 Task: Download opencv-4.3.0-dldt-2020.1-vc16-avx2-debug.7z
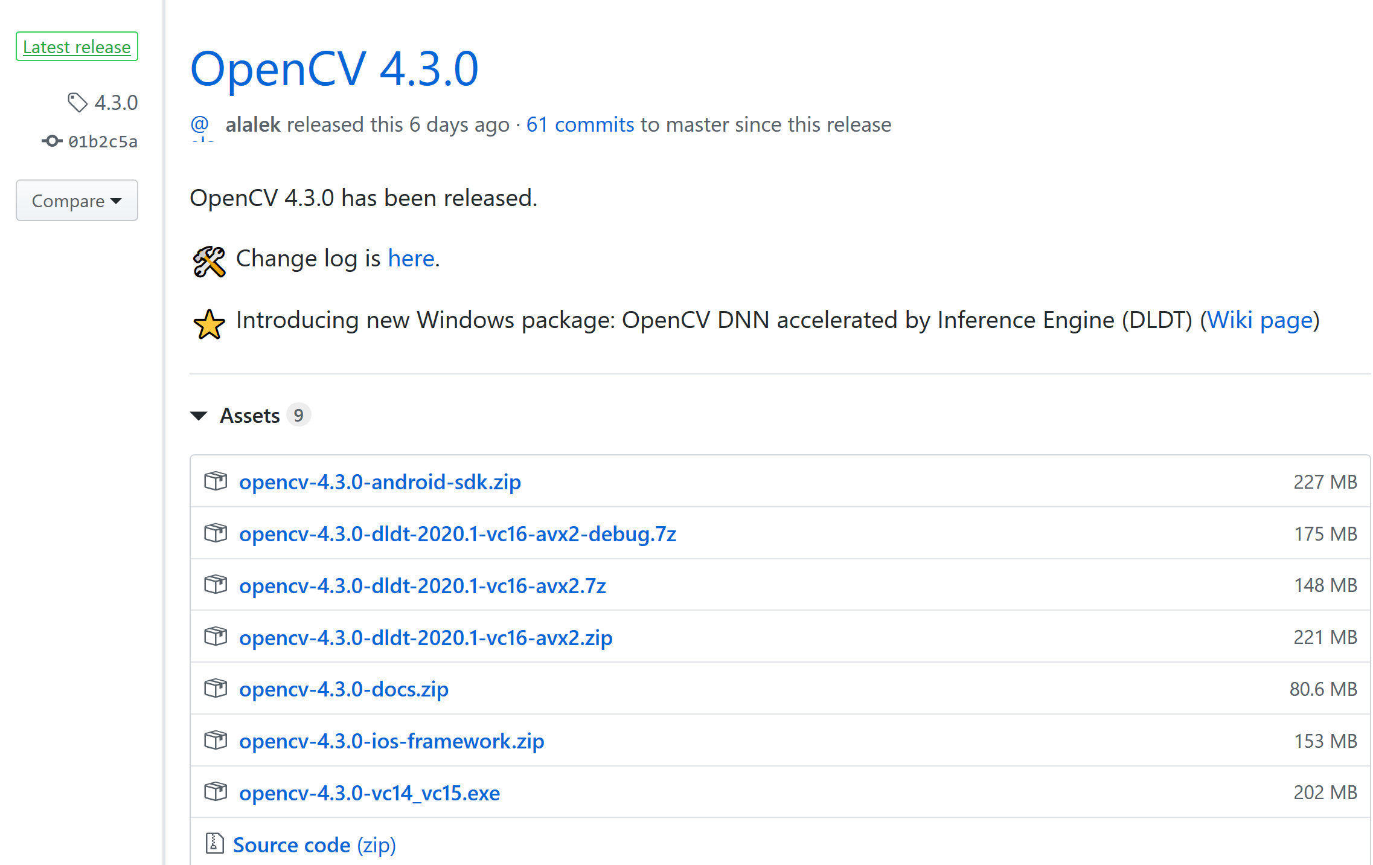(x=458, y=534)
